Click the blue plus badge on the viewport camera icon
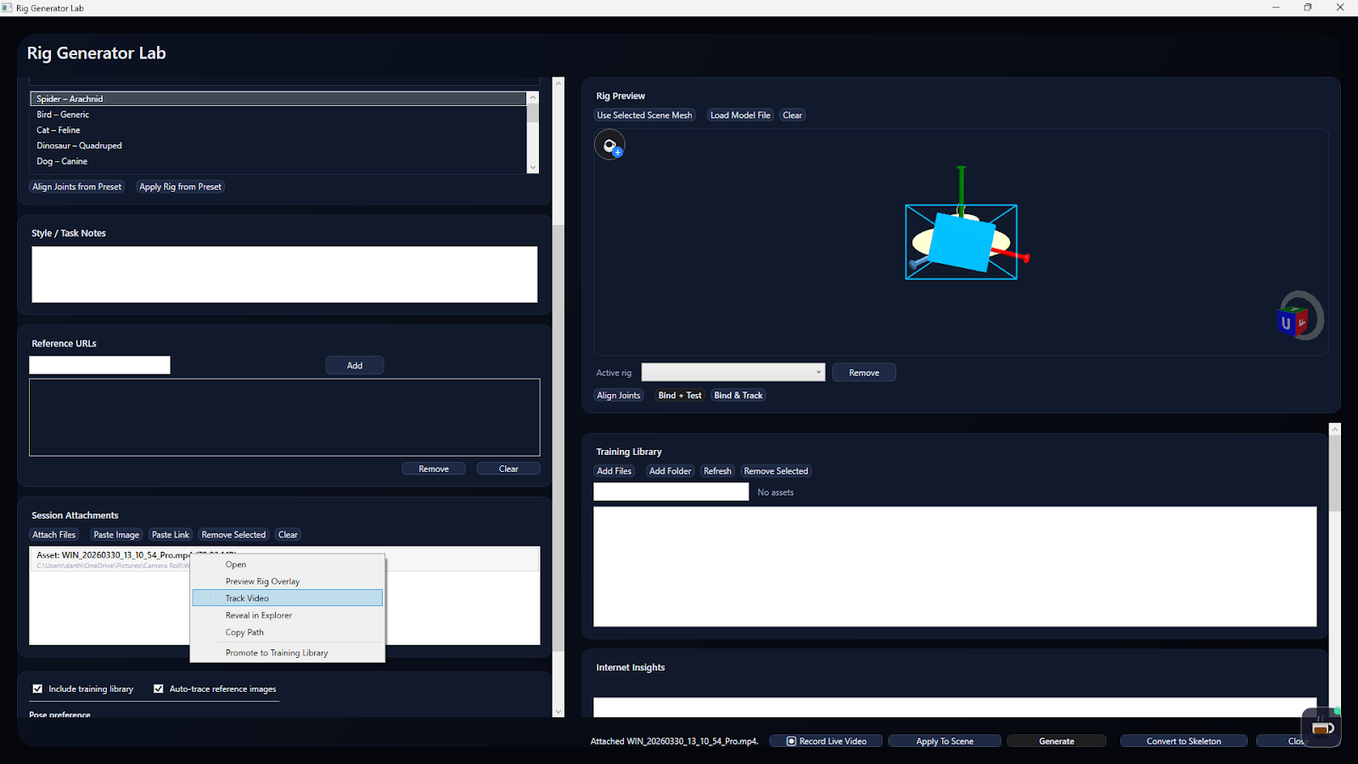This screenshot has height=764, width=1358. tap(618, 153)
